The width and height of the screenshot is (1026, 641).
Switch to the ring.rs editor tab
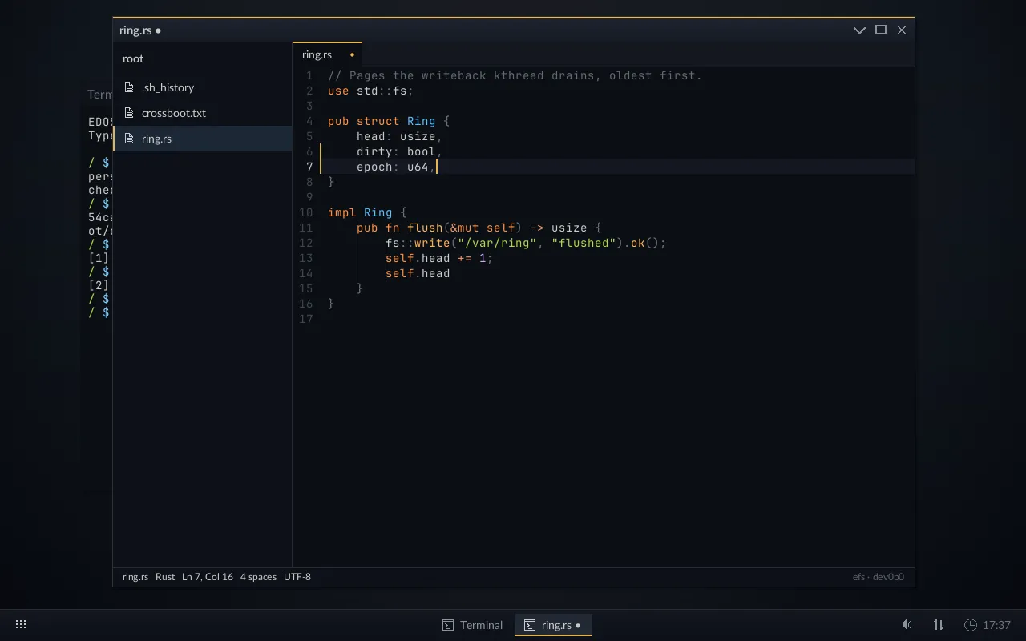point(327,54)
